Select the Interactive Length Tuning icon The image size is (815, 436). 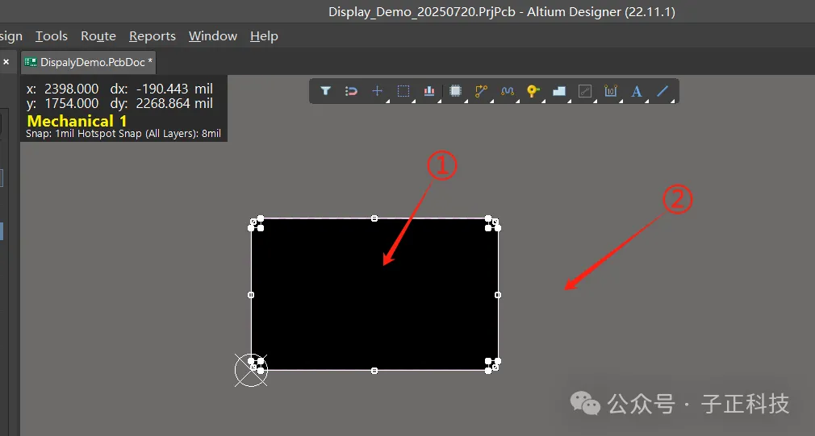[508, 91]
